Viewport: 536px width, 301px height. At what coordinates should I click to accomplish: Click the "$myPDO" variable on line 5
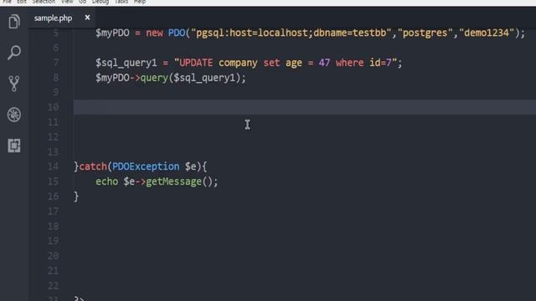[x=112, y=33]
